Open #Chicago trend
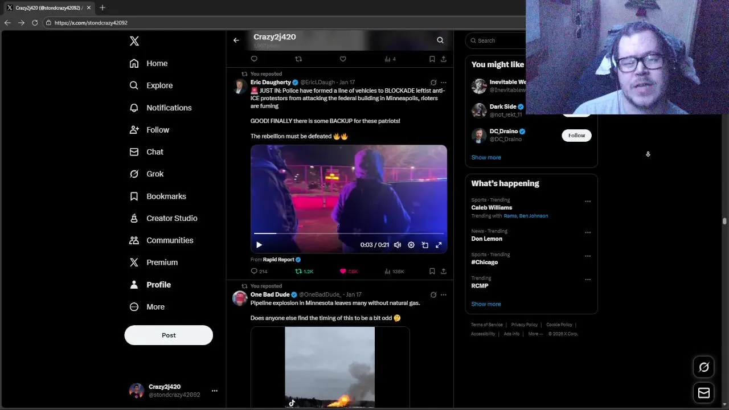This screenshot has height=410, width=729. [485, 263]
